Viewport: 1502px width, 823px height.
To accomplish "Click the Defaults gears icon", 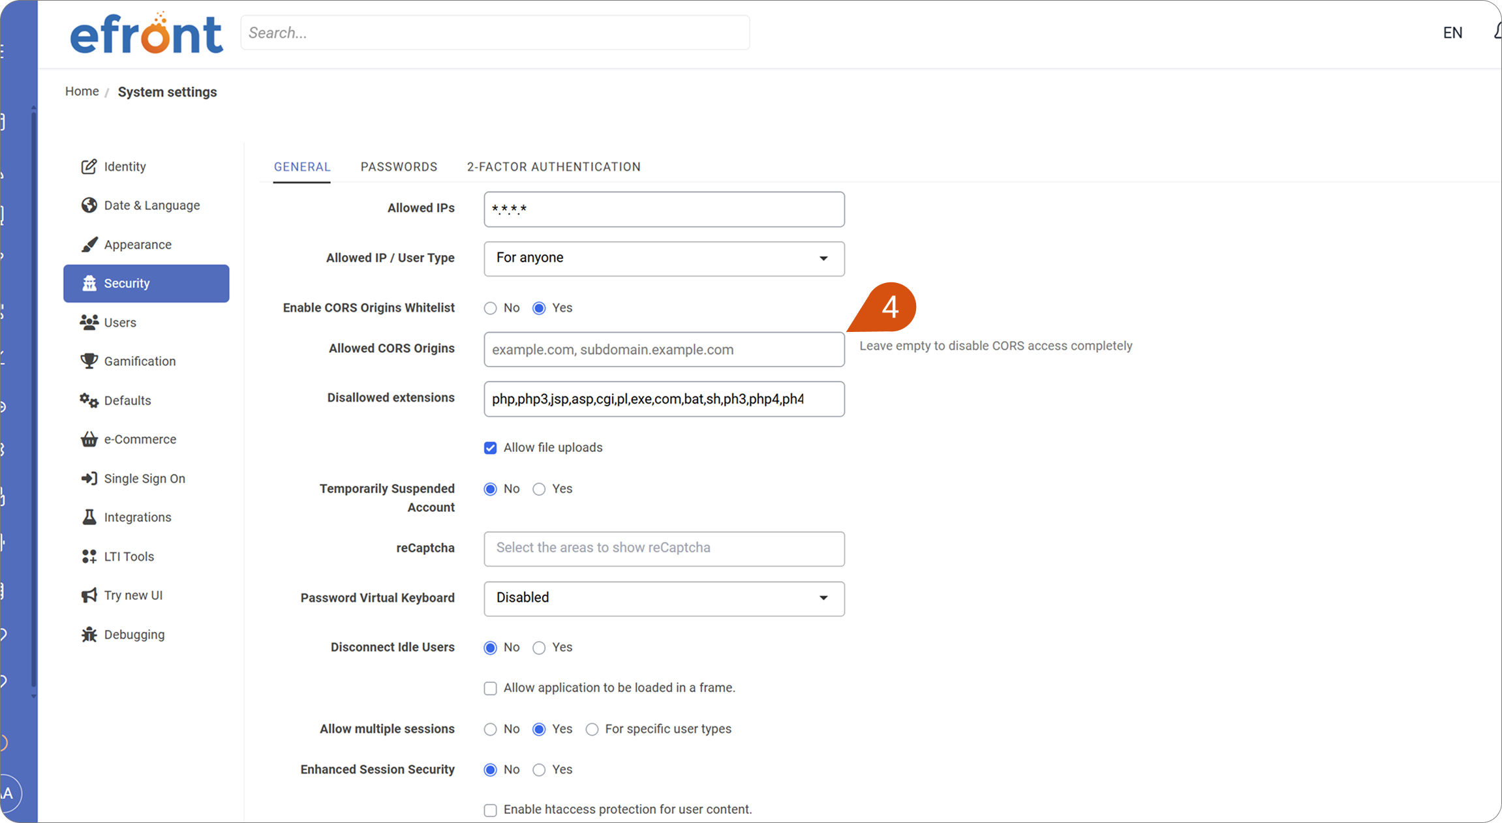I will (x=89, y=400).
